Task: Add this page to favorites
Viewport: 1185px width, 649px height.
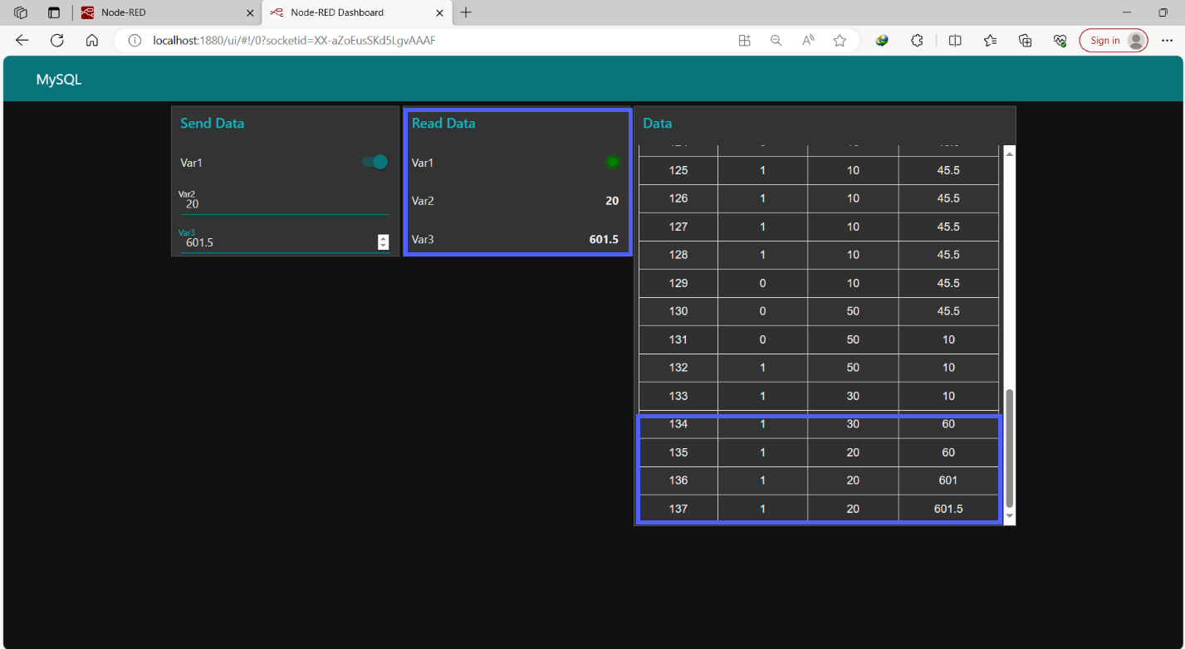Action: 840,40
